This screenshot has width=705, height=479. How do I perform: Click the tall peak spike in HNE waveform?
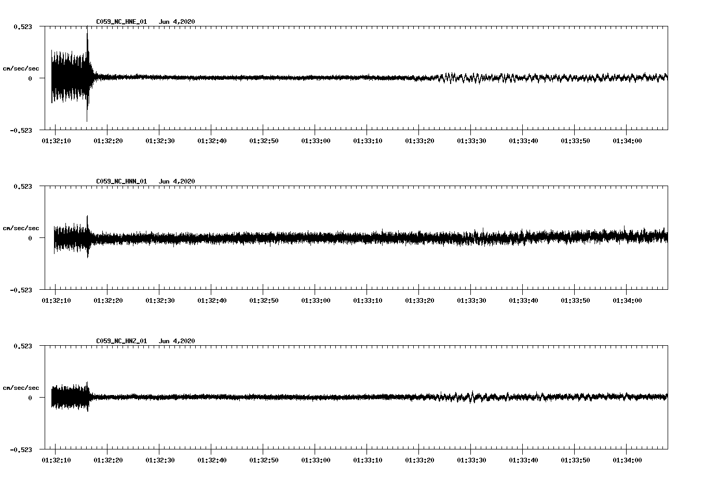click(x=87, y=74)
